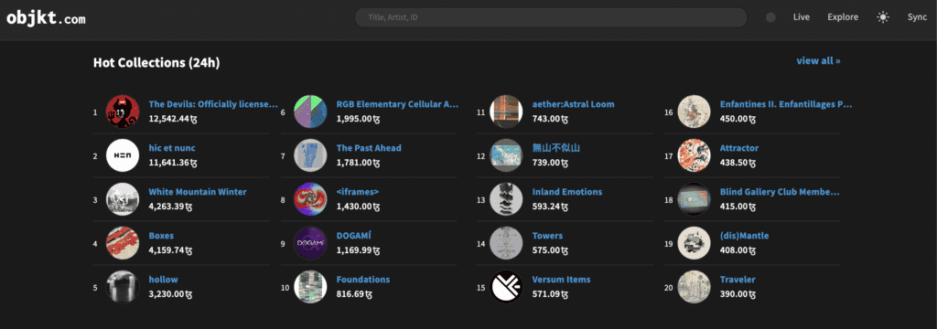Click the view all » link
Screen dimensions: 937x329
click(818, 61)
